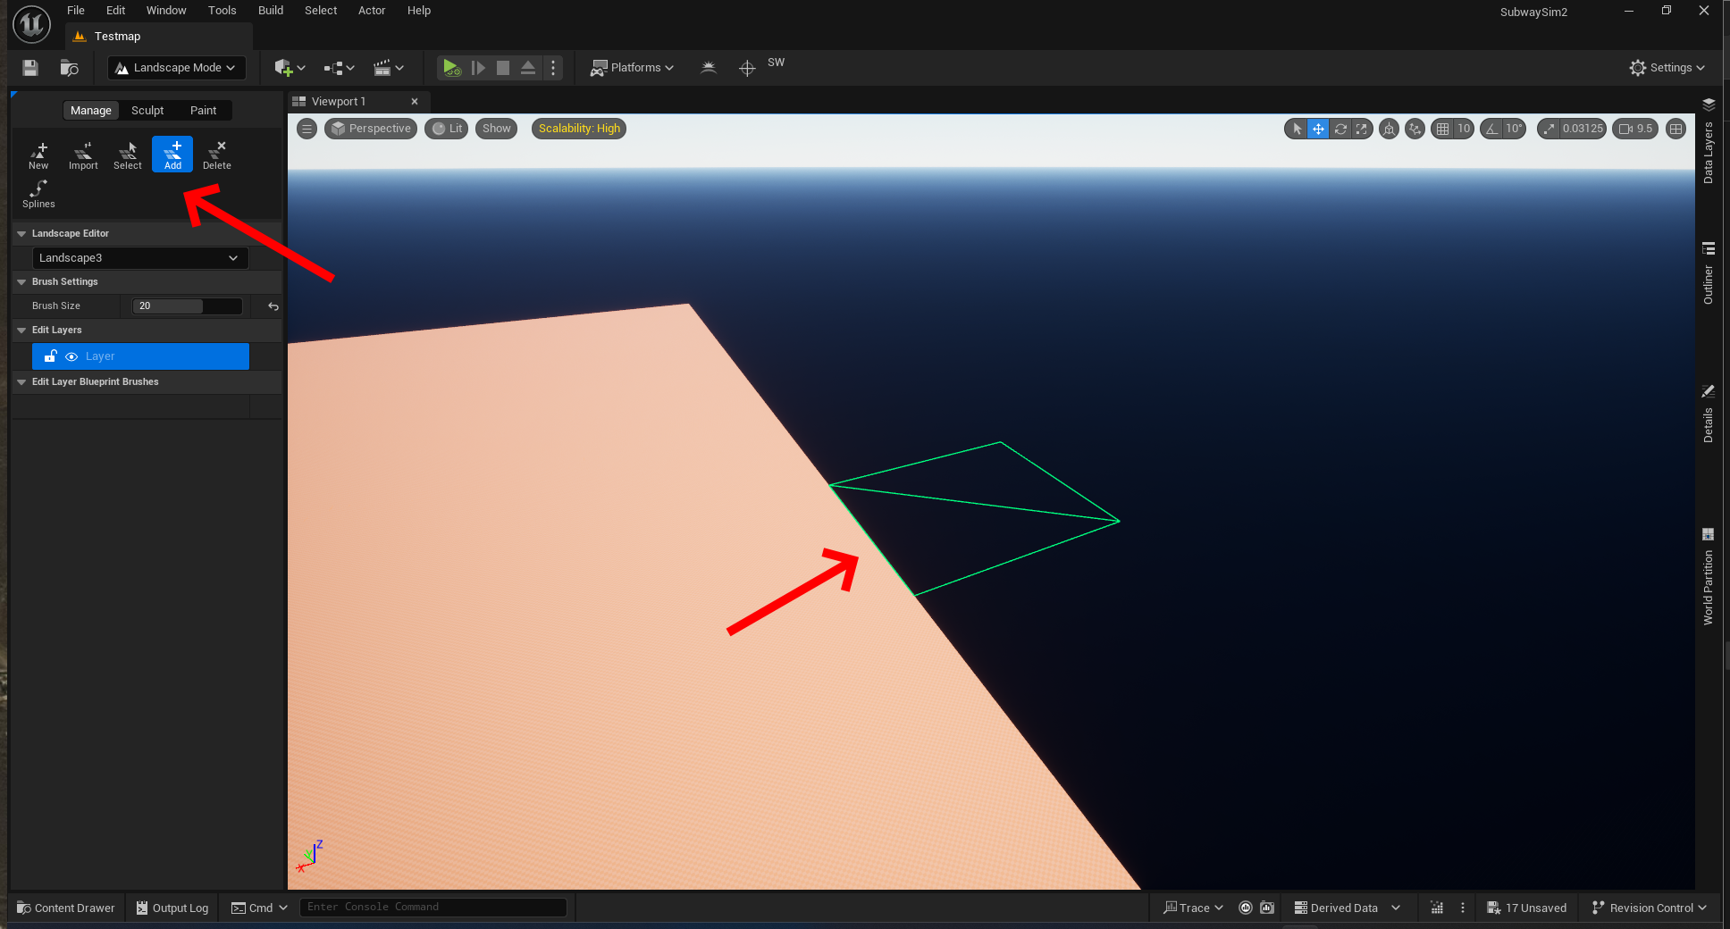Reset Brush Size to default arrow
The image size is (1730, 929).
(x=273, y=306)
